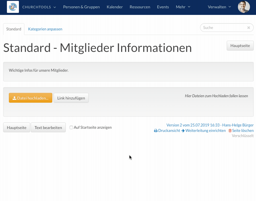Open the user profile avatar

(244, 7)
